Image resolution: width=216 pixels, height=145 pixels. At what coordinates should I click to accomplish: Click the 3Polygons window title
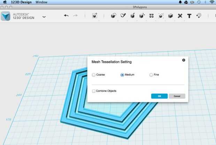point(140,7)
